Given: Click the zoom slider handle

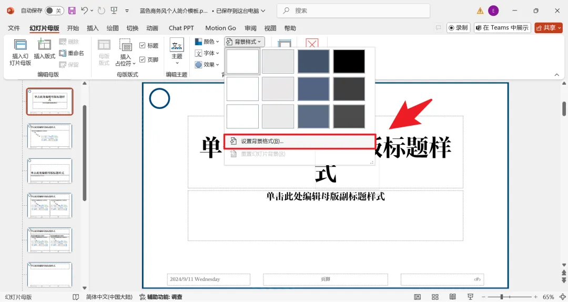Looking at the screenshot, I should point(502,297).
